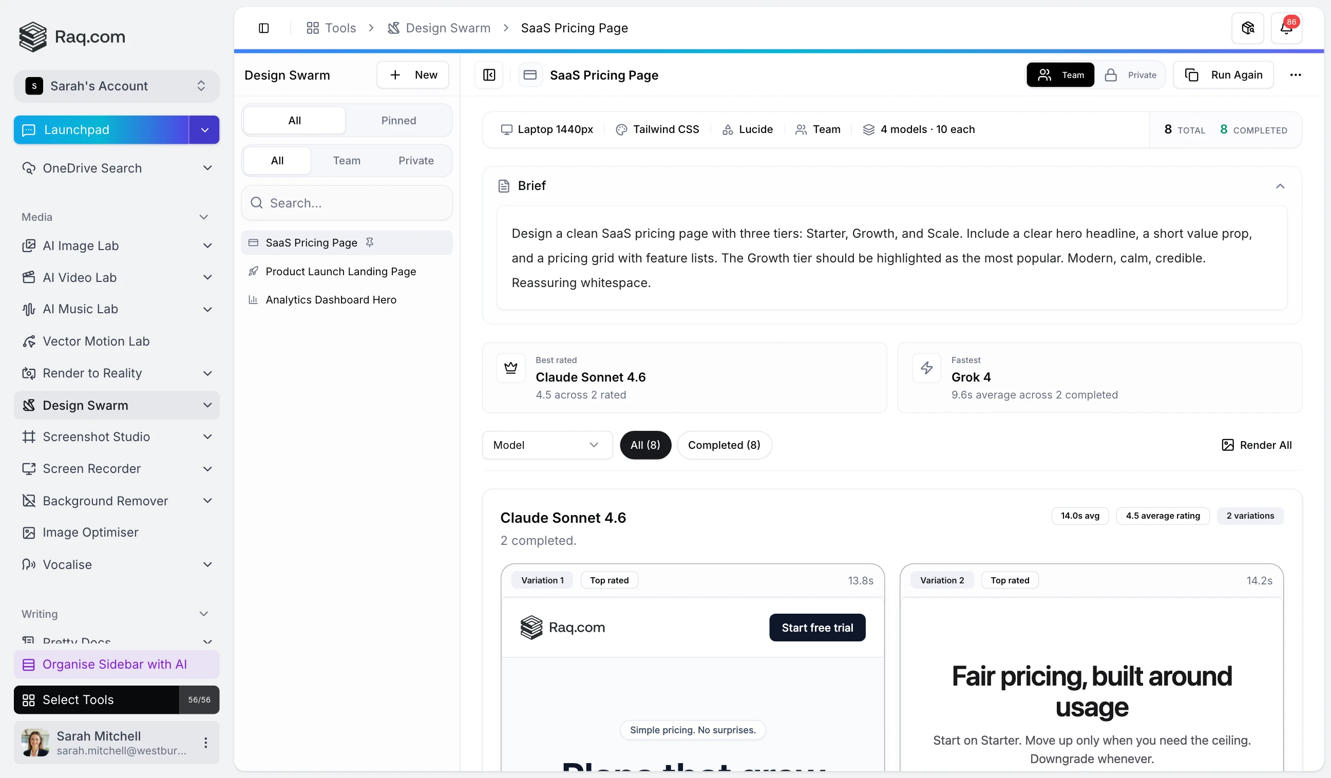The height and width of the screenshot is (778, 1331).
Task: Click inside the project search field
Action: point(347,202)
